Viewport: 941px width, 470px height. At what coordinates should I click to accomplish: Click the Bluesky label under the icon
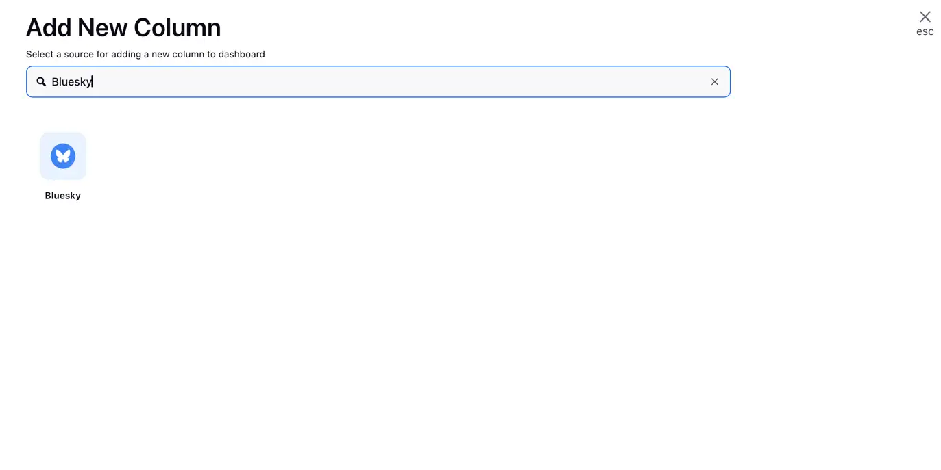[63, 196]
